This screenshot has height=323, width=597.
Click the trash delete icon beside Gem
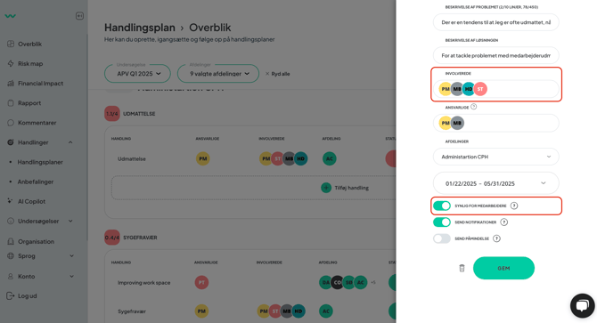point(462,269)
